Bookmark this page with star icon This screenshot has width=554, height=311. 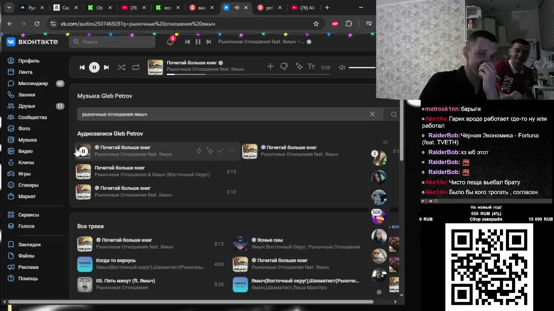coord(316,24)
